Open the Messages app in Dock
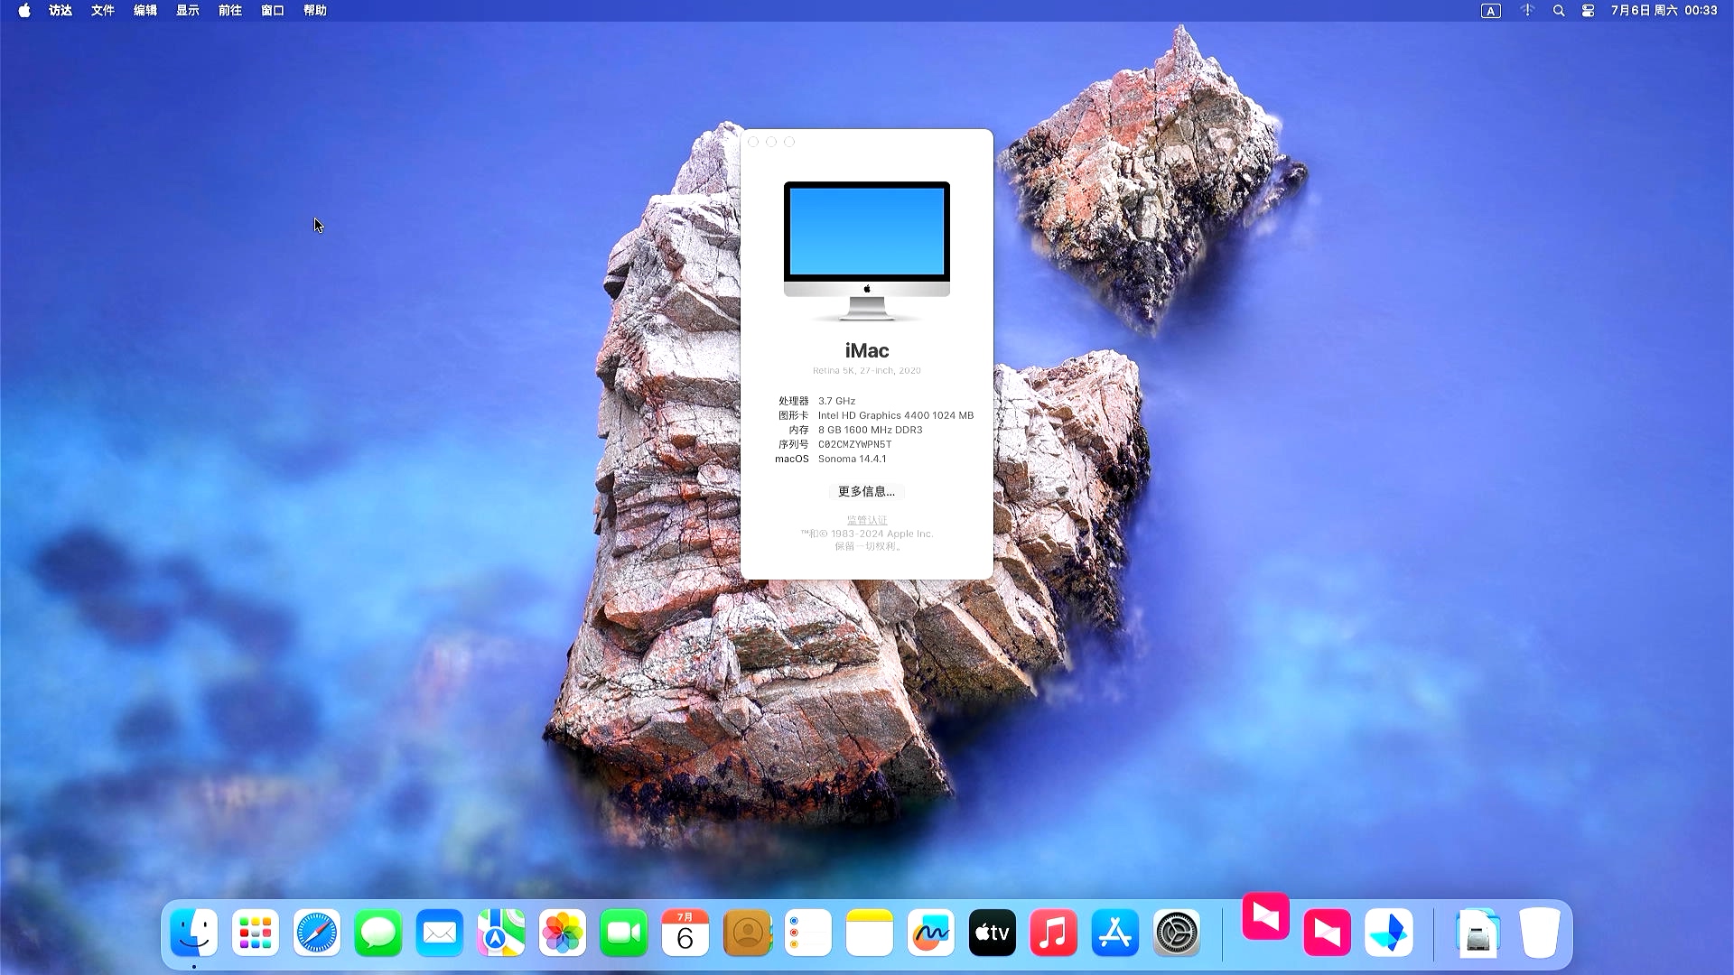 378,933
